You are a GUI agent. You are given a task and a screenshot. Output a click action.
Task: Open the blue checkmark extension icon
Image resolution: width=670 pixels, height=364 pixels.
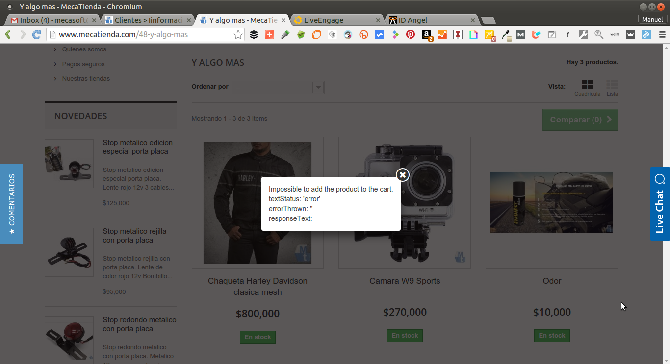(379, 35)
